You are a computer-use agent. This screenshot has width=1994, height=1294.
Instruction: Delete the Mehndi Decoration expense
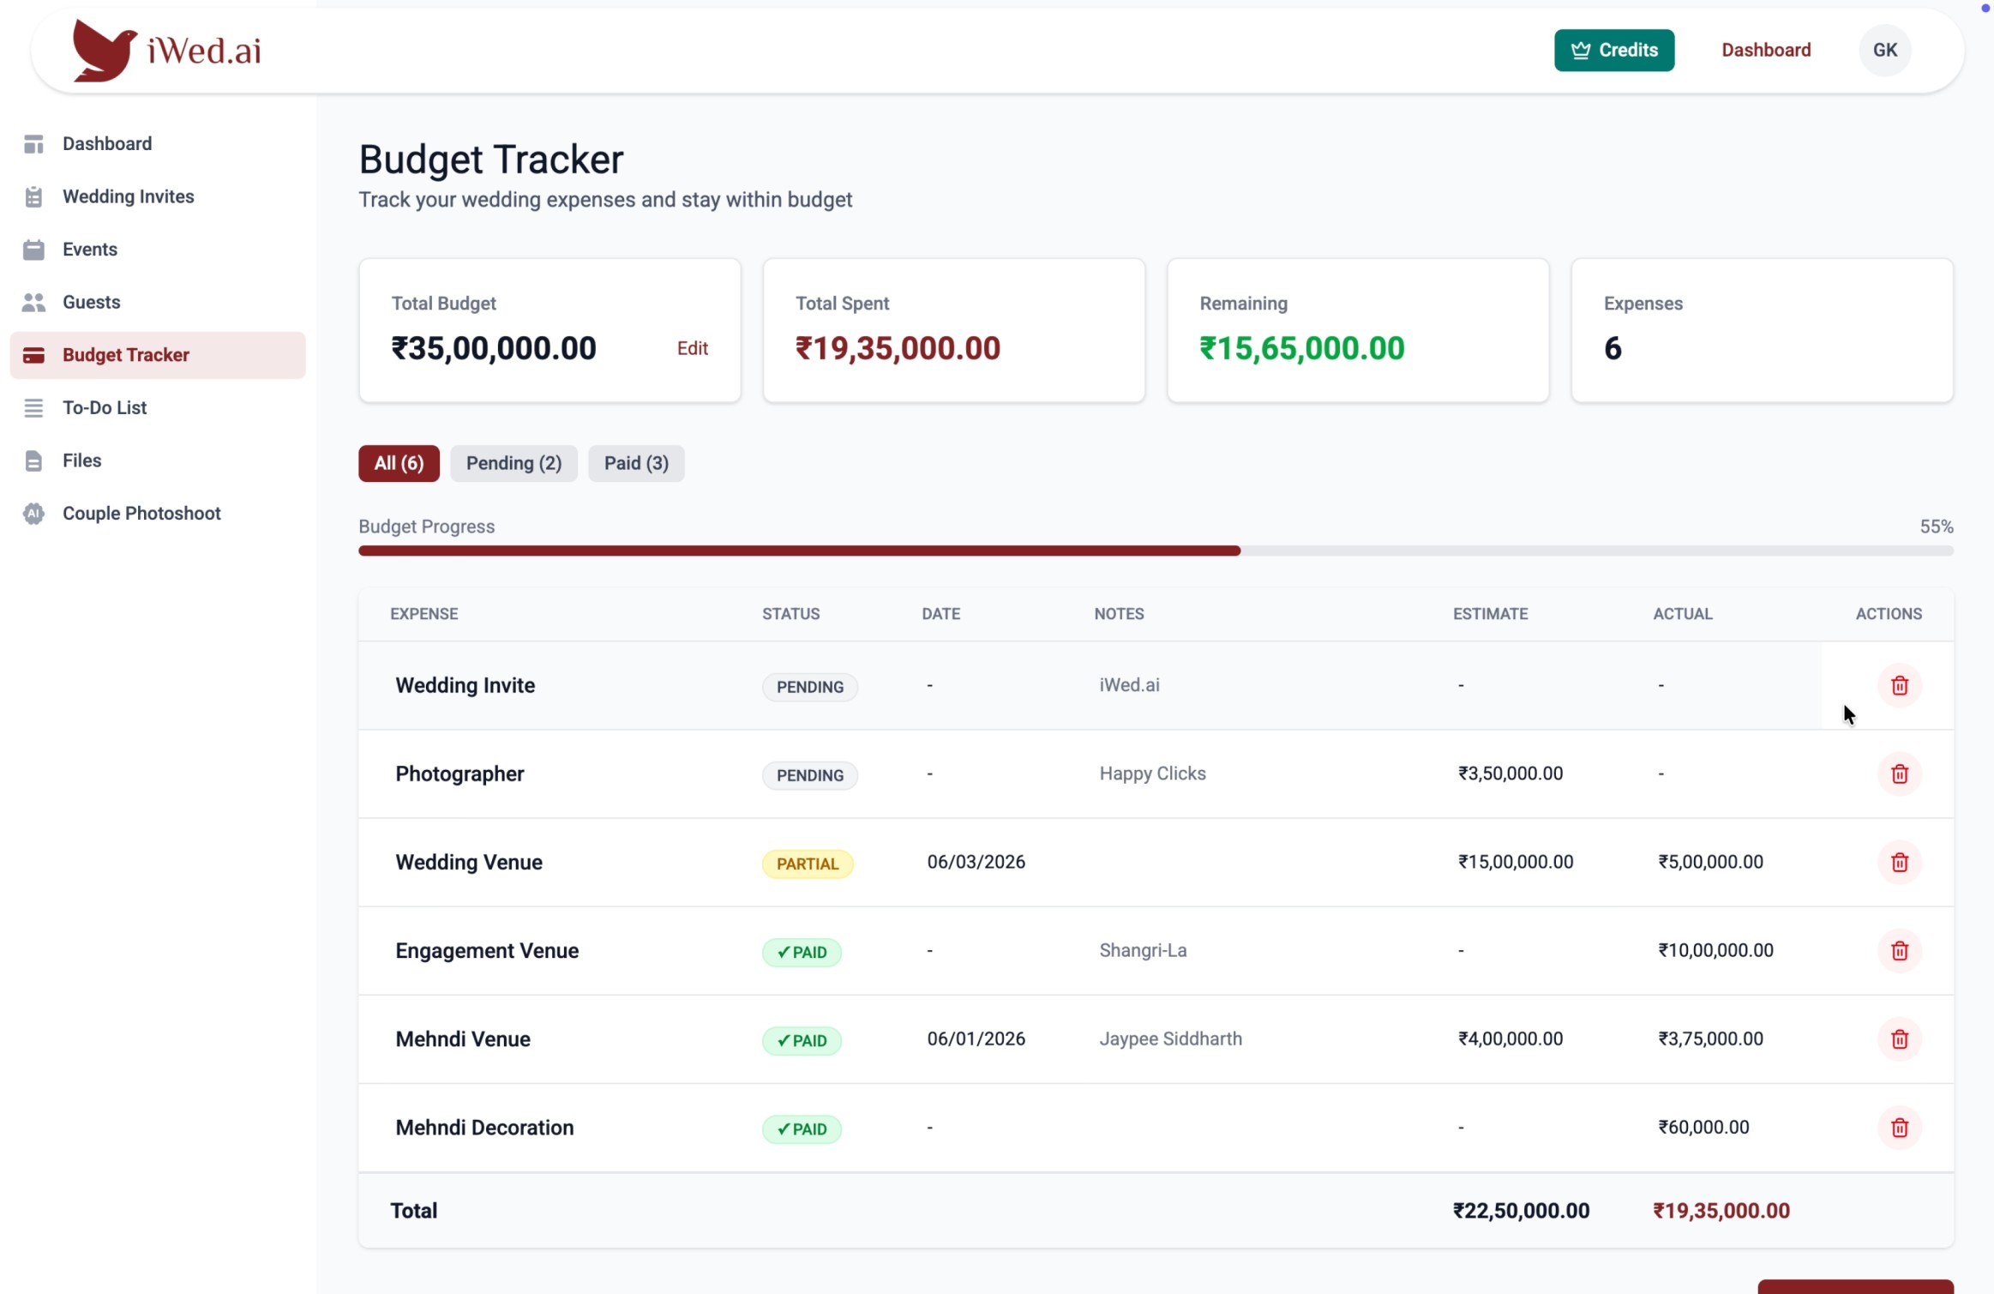[x=1900, y=1128]
